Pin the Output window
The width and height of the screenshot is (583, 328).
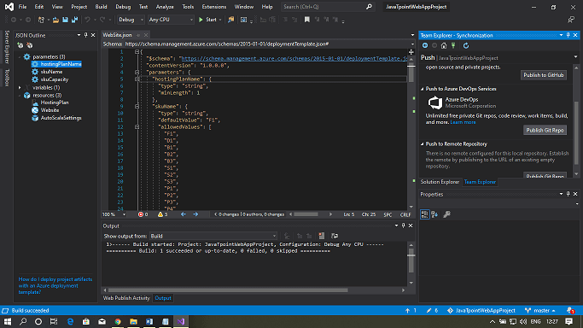click(404, 225)
